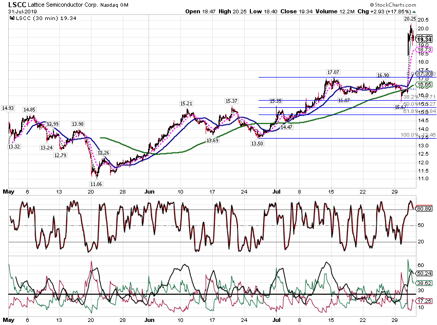Click the 38.2% Fibonacci level label
Image resolution: width=437 pixels, height=325 pixels.
coord(419,97)
